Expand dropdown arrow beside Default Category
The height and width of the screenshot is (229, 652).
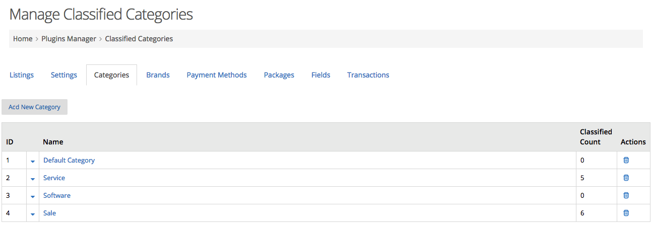click(33, 161)
